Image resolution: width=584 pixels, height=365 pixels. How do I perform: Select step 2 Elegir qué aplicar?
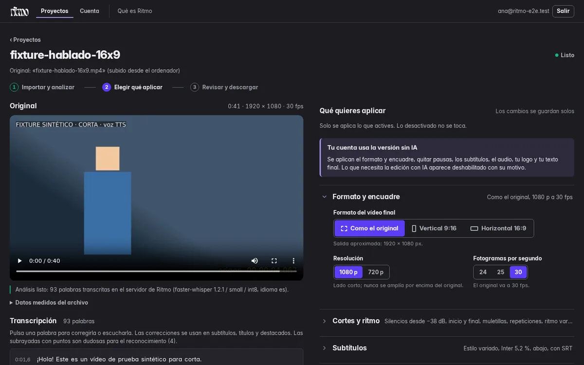(x=132, y=87)
